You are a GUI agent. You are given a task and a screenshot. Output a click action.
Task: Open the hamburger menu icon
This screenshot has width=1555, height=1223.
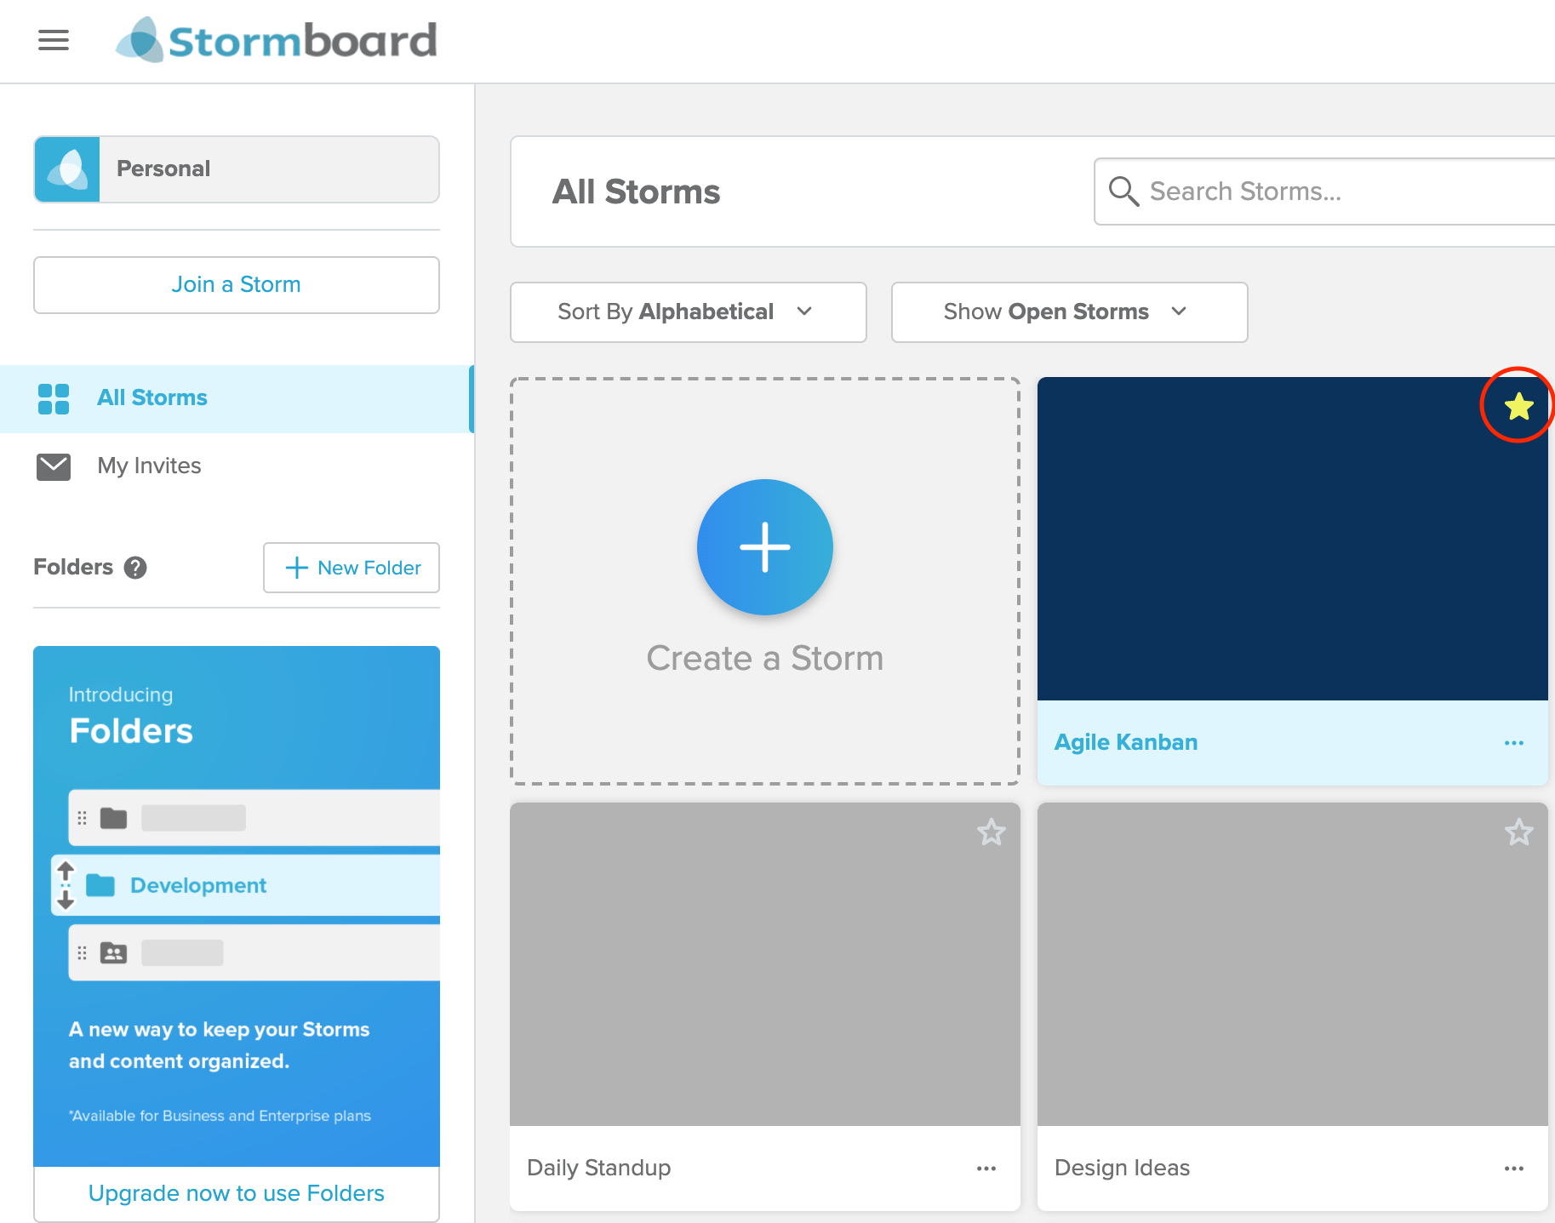point(54,40)
